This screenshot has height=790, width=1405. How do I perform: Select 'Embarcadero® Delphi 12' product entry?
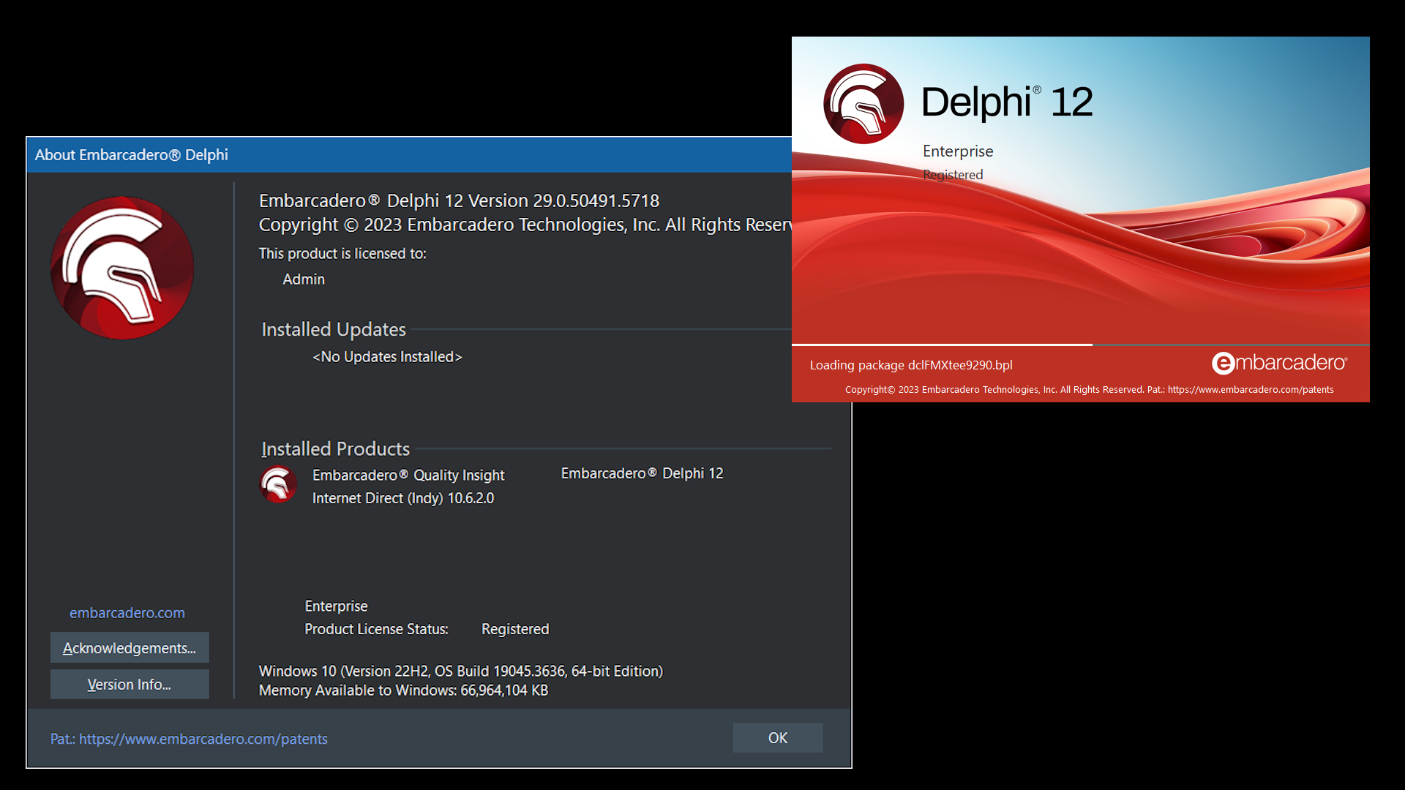[x=642, y=473]
